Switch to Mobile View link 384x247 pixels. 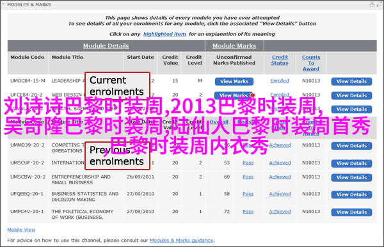pyautogui.click(x=21, y=230)
